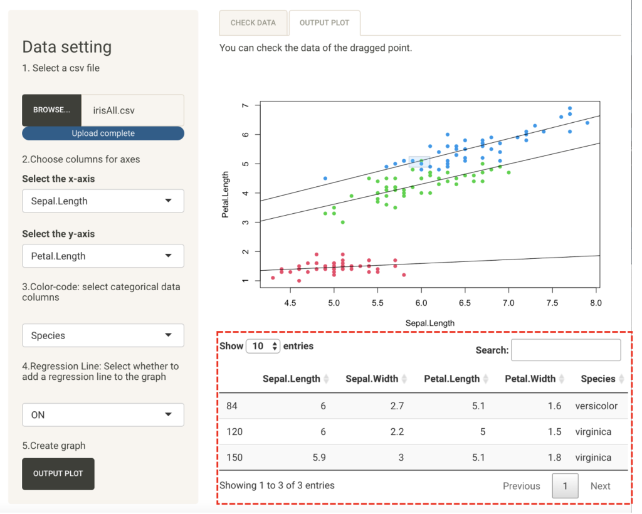The height and width of the screenshot is (514, 642).
Task: Go to the Next table page
Action: click(600, 486)
